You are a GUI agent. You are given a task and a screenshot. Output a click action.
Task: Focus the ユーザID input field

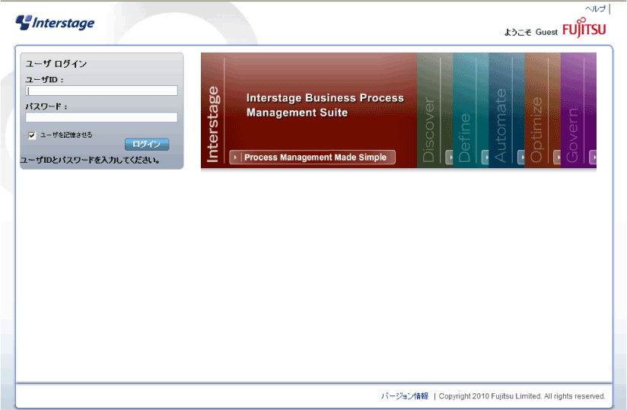pos(101,91)
